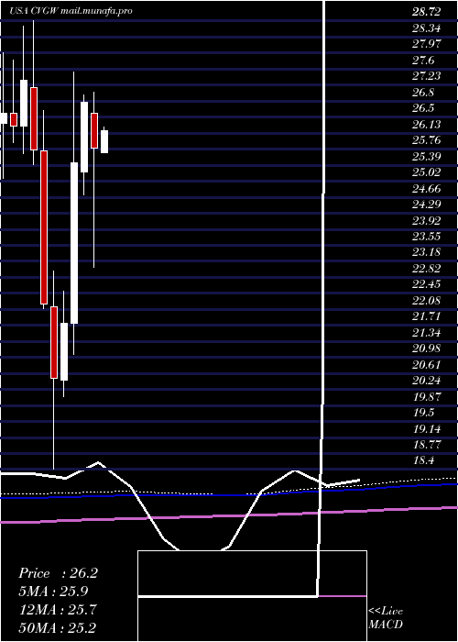Screen dimensions: 458x642
Task: Click the 19.5 price axis label
Action: coord(423,414)
